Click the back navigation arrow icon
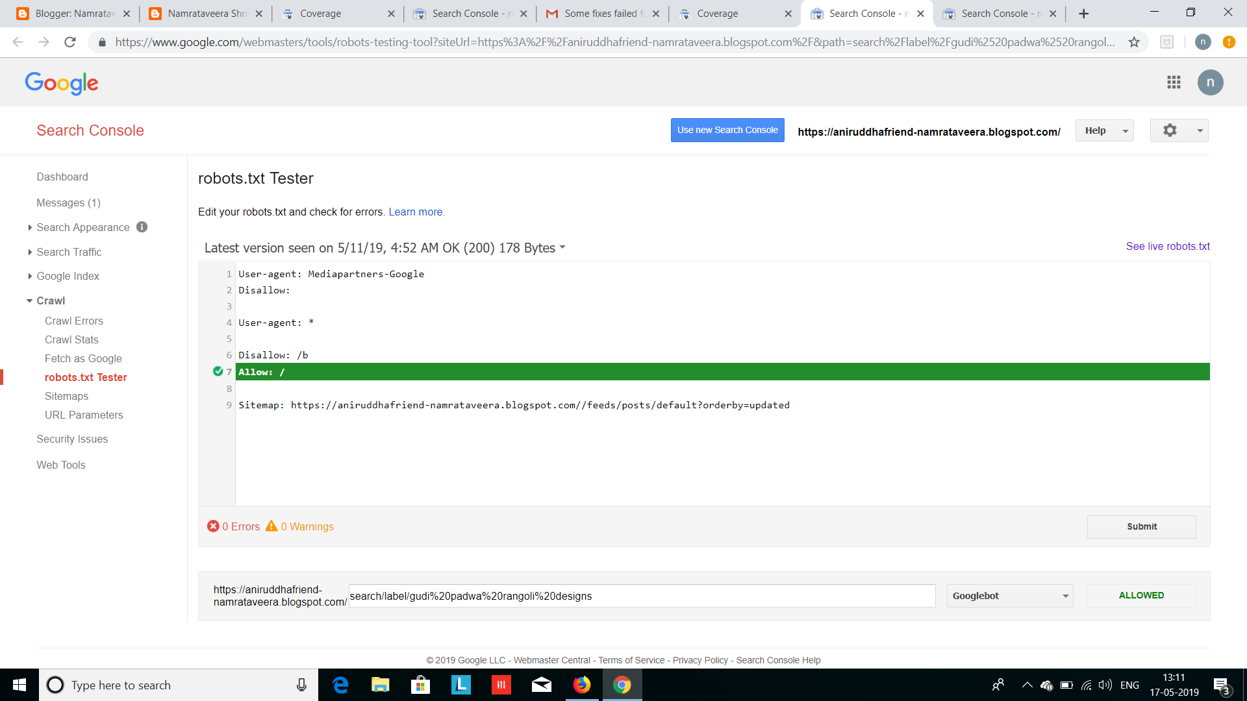Image resolution: width=1247 pixels, height=701 pixels. [x=18, y=42]
